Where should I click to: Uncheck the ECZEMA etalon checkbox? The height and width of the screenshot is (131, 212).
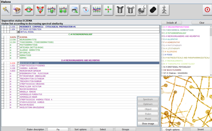pos(18,37)
